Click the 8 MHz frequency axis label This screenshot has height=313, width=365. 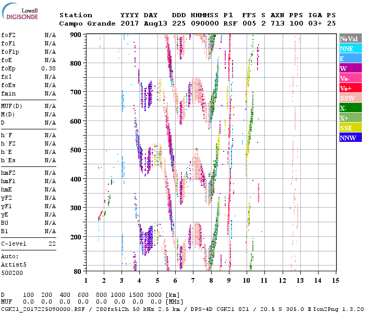(x=211, y=281)
